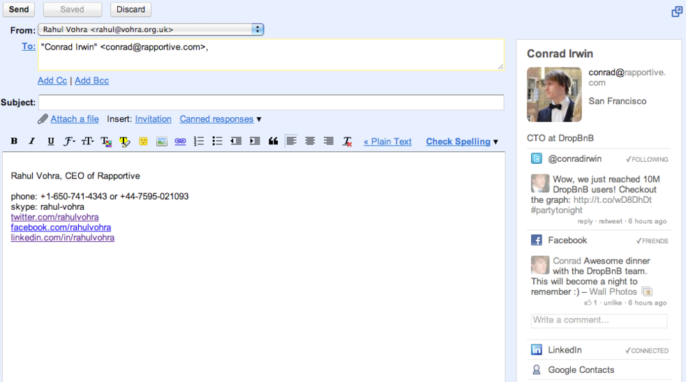Reply to Conrad's tweet

pos(585,221)
